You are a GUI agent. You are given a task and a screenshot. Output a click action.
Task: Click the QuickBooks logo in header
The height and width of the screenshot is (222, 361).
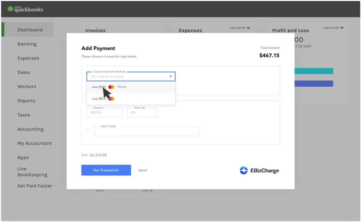25,9
